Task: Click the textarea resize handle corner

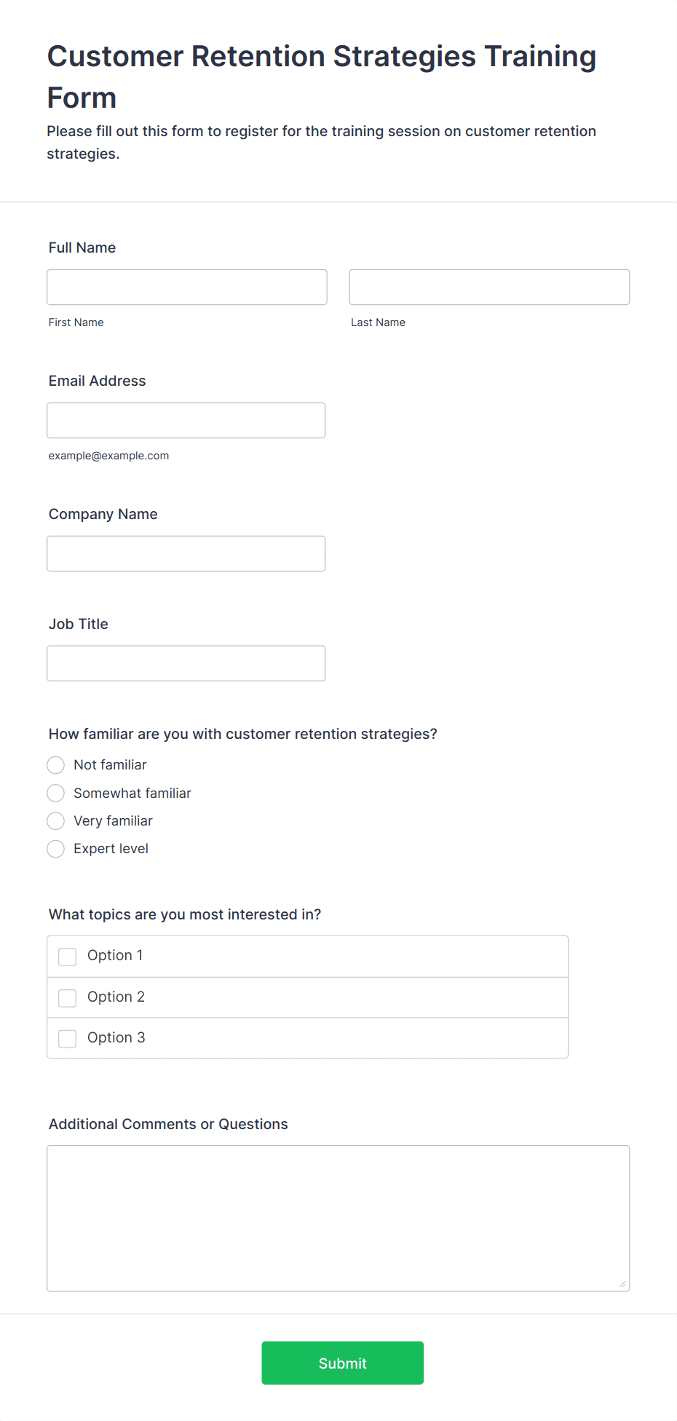Action: [622, 1284]
